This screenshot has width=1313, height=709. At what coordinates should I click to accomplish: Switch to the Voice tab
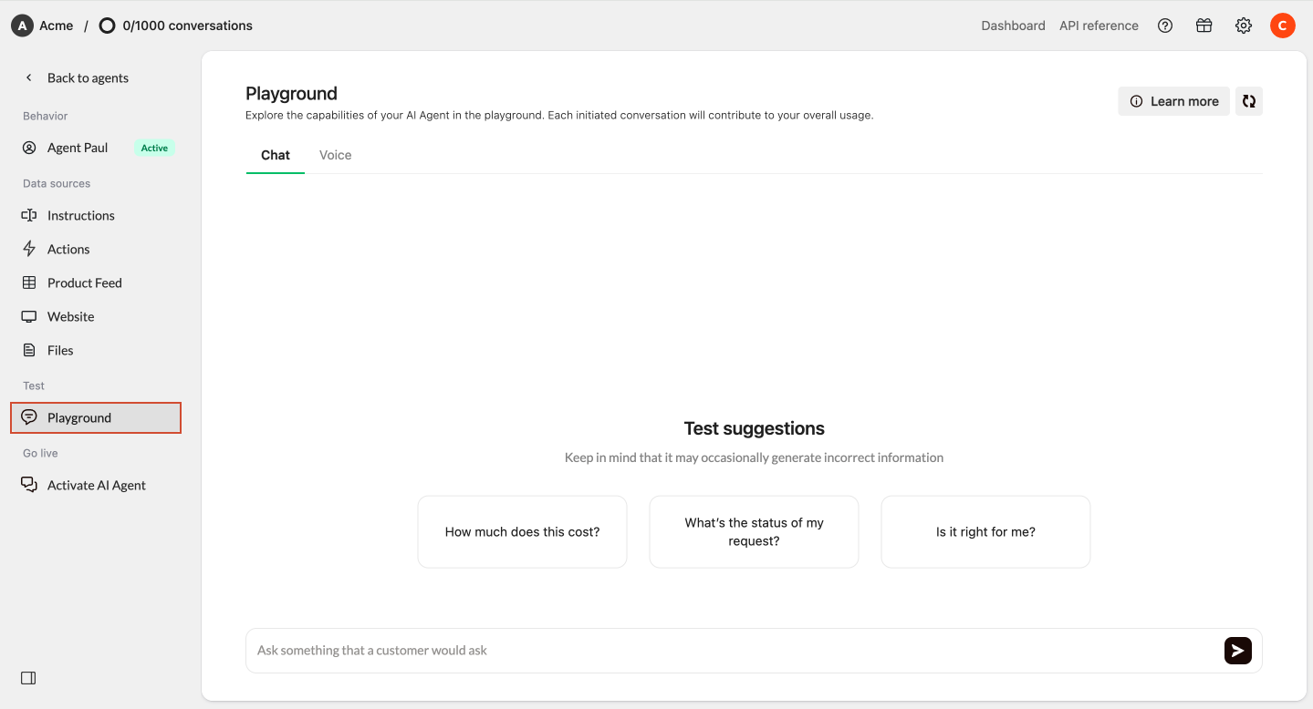coord(335,155)
